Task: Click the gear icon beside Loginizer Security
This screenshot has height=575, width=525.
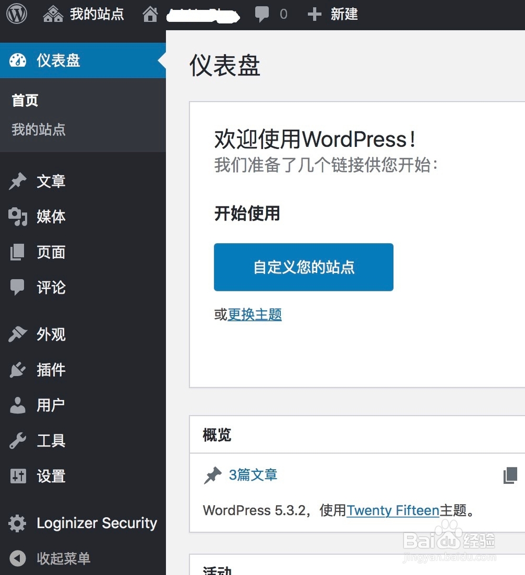Action: (x=17, y=523)
